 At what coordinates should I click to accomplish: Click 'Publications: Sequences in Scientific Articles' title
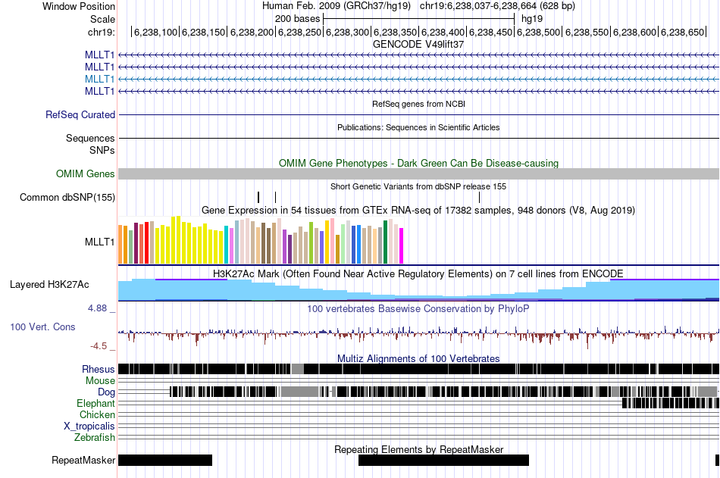418,128
